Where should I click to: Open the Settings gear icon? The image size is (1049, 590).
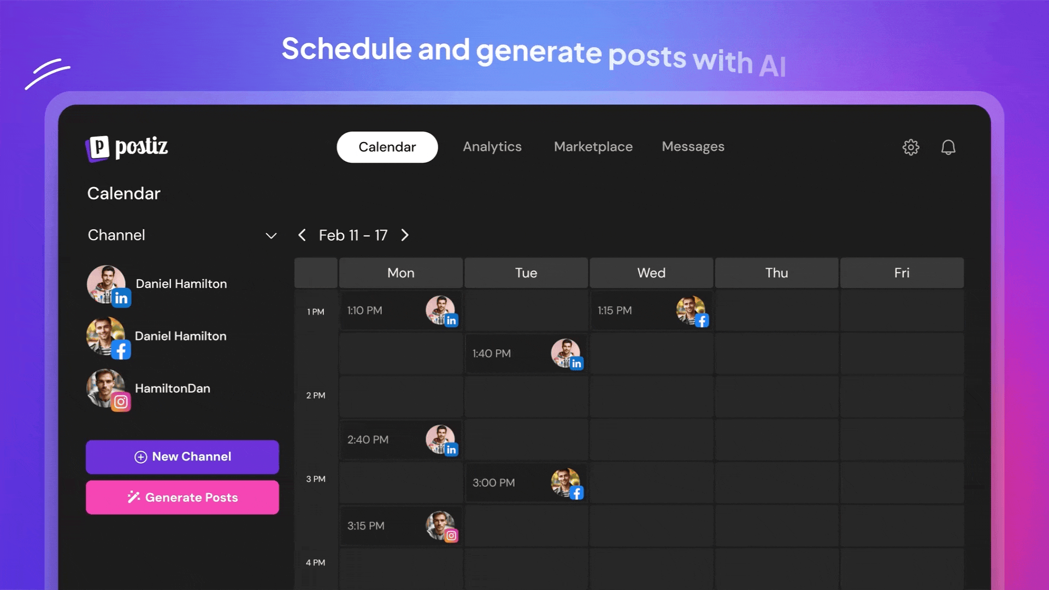click(911, 147)
